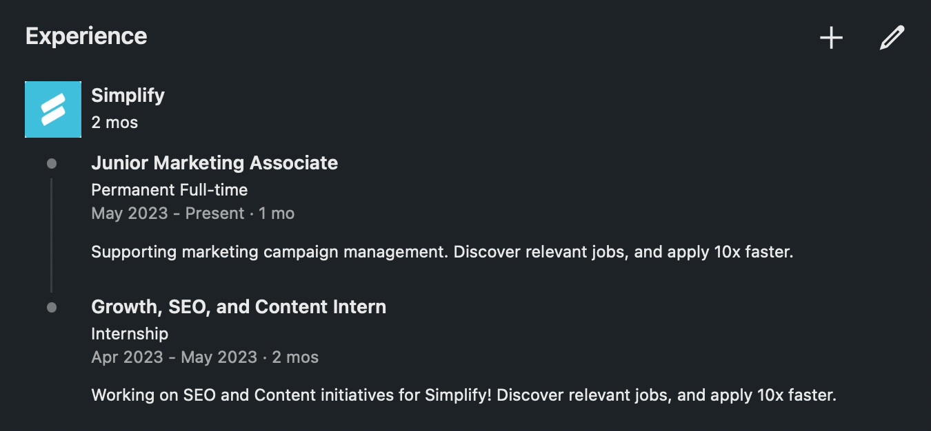Click the vertical timeline line between the roles
931x431 pixels.
click(51, 235)
